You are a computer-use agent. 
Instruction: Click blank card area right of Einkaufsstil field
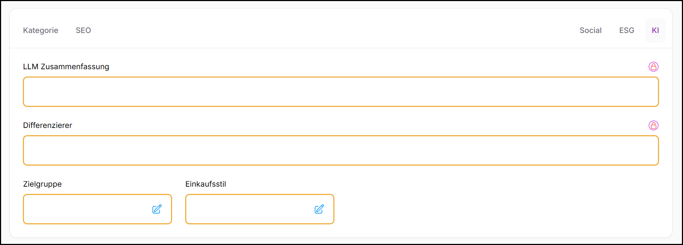point(490,209)
